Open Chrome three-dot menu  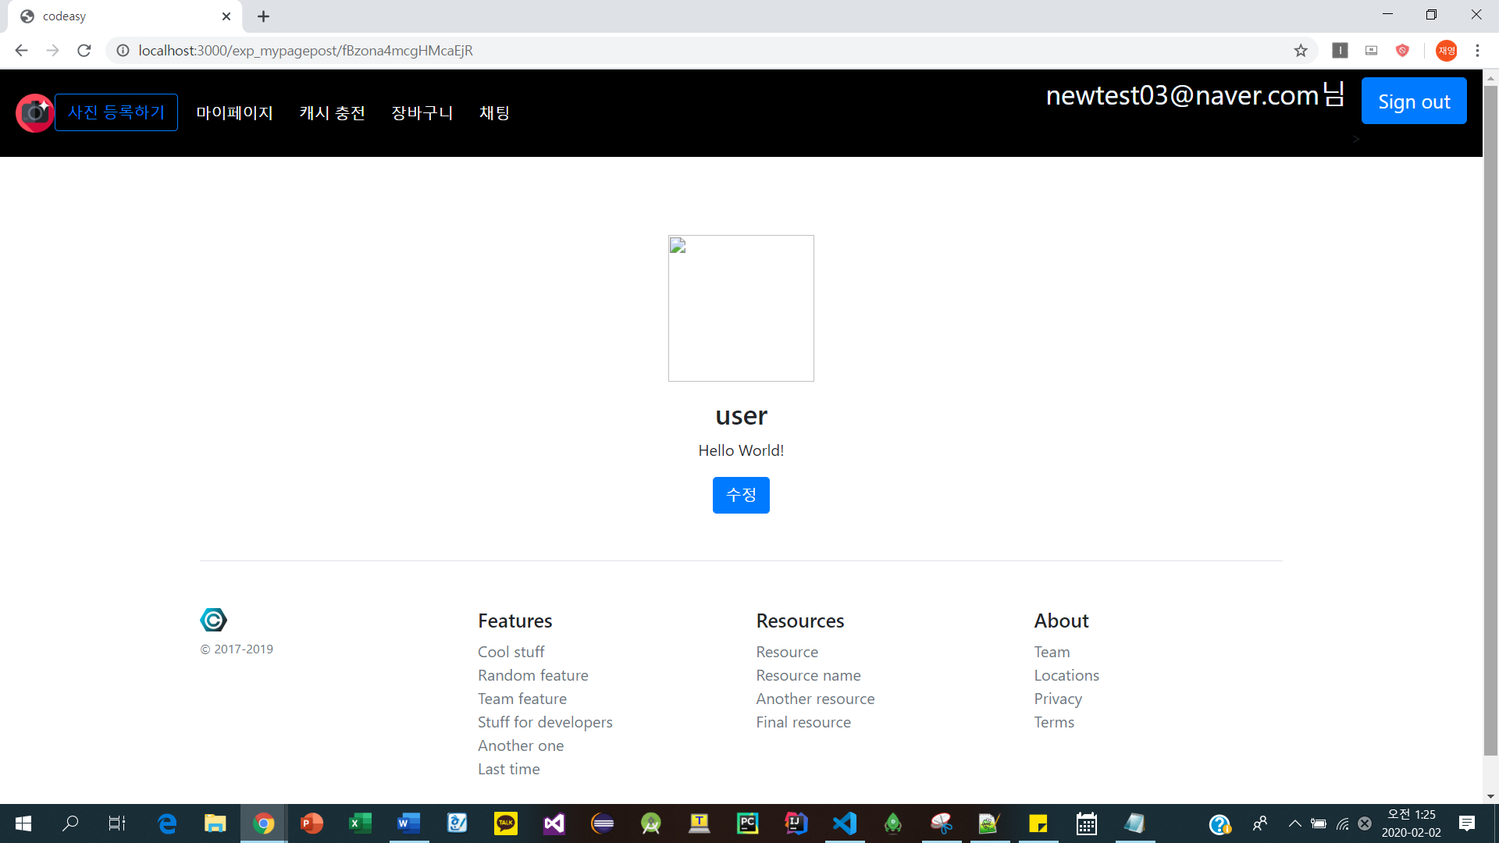pos(1477,51)
